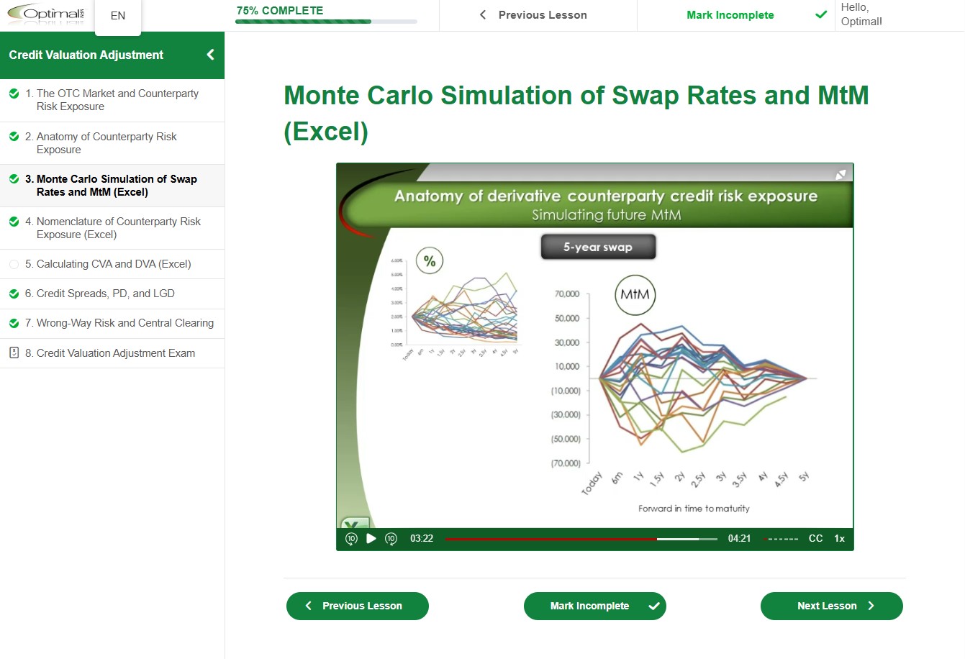Open lesson 5 Calculating CVA and DVA
This screenshot has height=659, width=965.
click(x=114, y=264)
